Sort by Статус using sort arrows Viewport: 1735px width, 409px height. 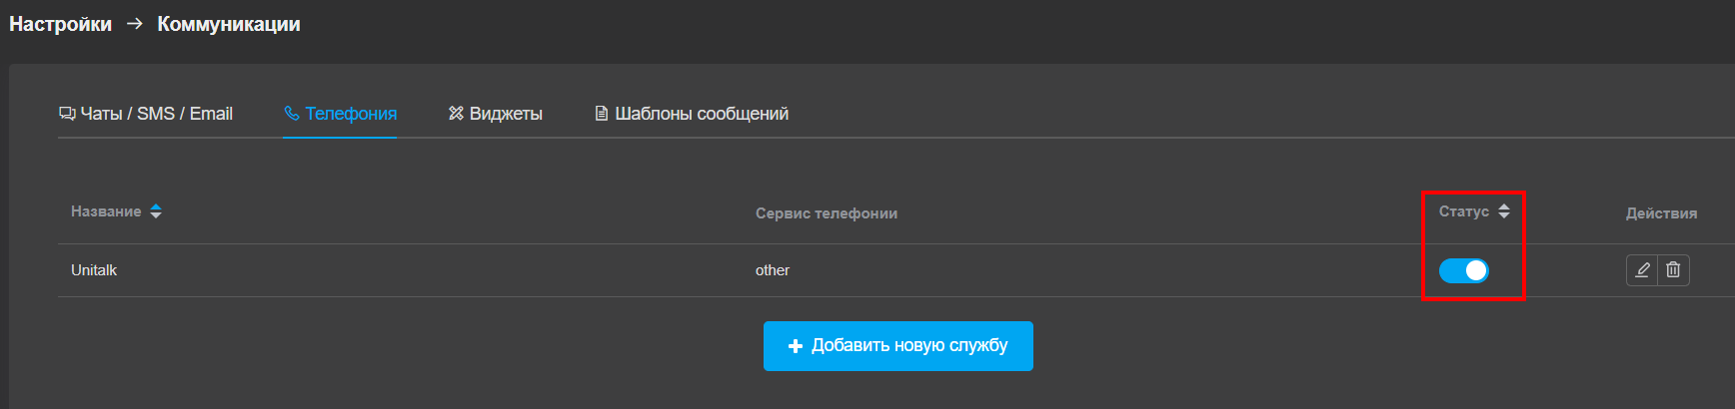pyautogui.click(x=1504, y=211)
